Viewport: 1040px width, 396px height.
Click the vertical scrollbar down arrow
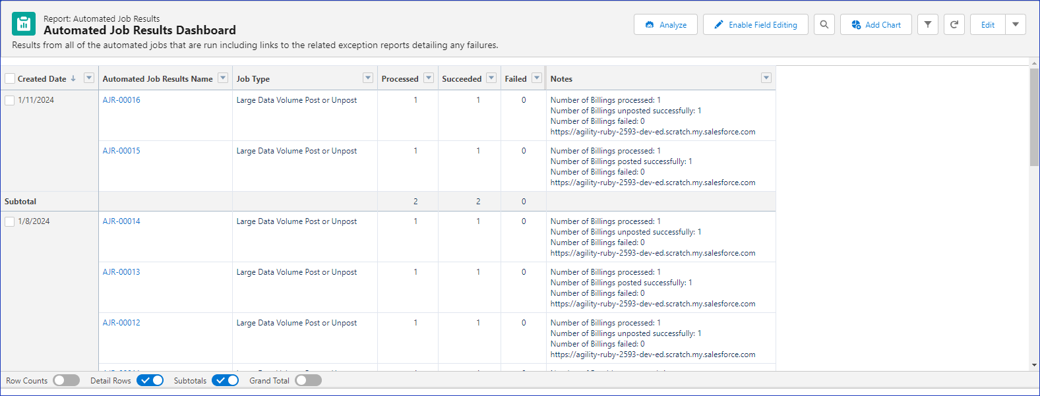(x=1033, y=365)
